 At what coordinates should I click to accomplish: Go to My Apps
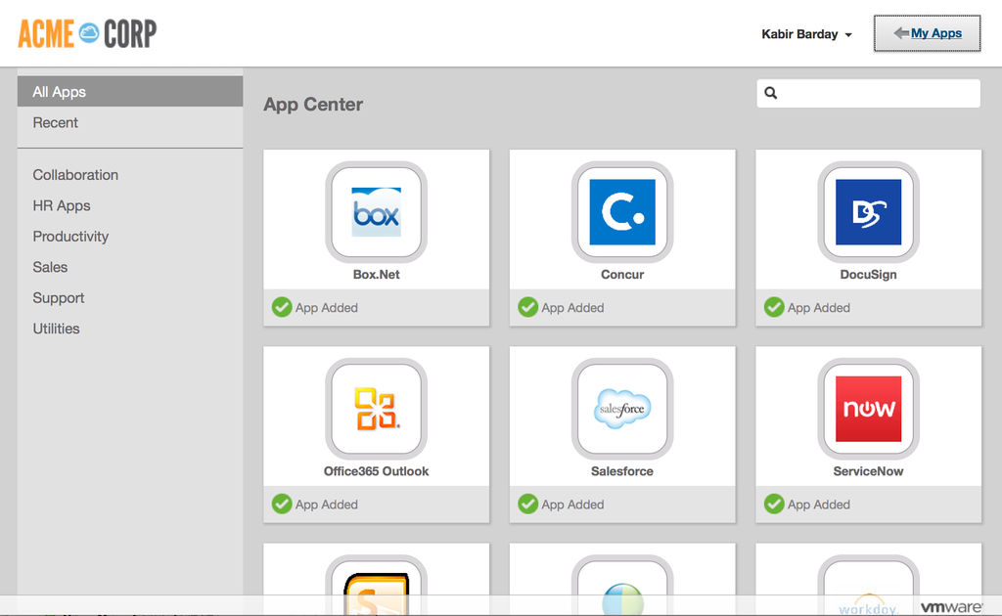pos(928,33)
